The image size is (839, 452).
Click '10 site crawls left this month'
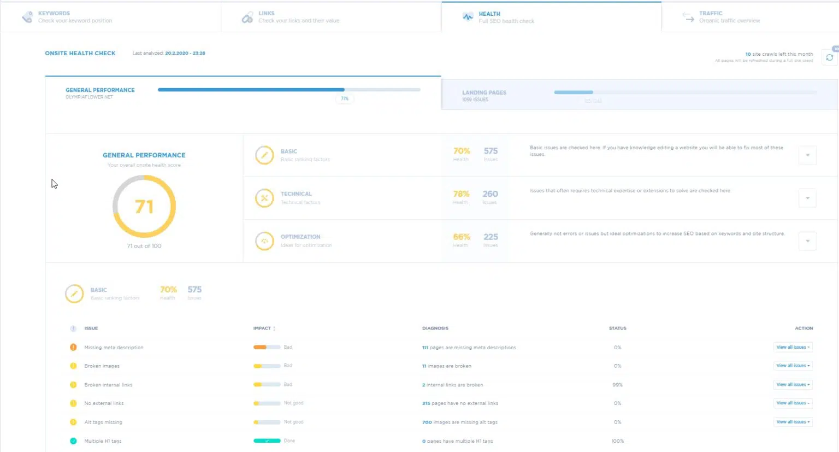point(779,54)
